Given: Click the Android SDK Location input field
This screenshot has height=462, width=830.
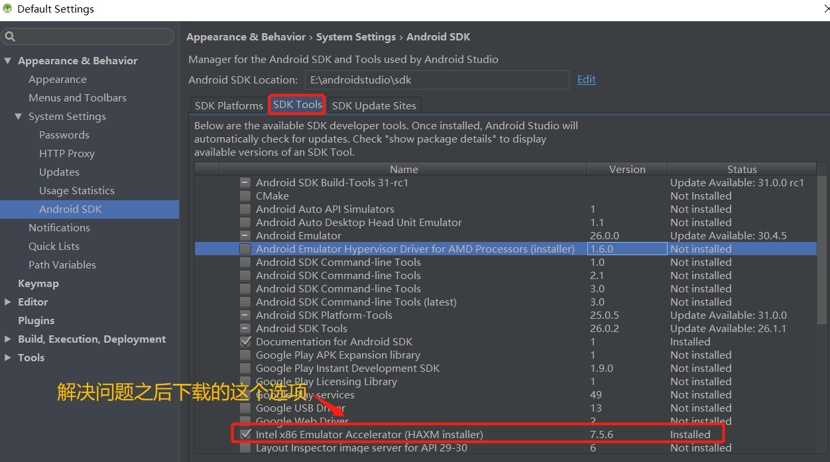Looking at the screenshot, I should (x=436, y=80).
